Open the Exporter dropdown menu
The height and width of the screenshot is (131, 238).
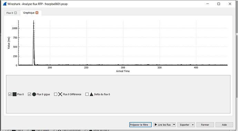click(186, 125)
